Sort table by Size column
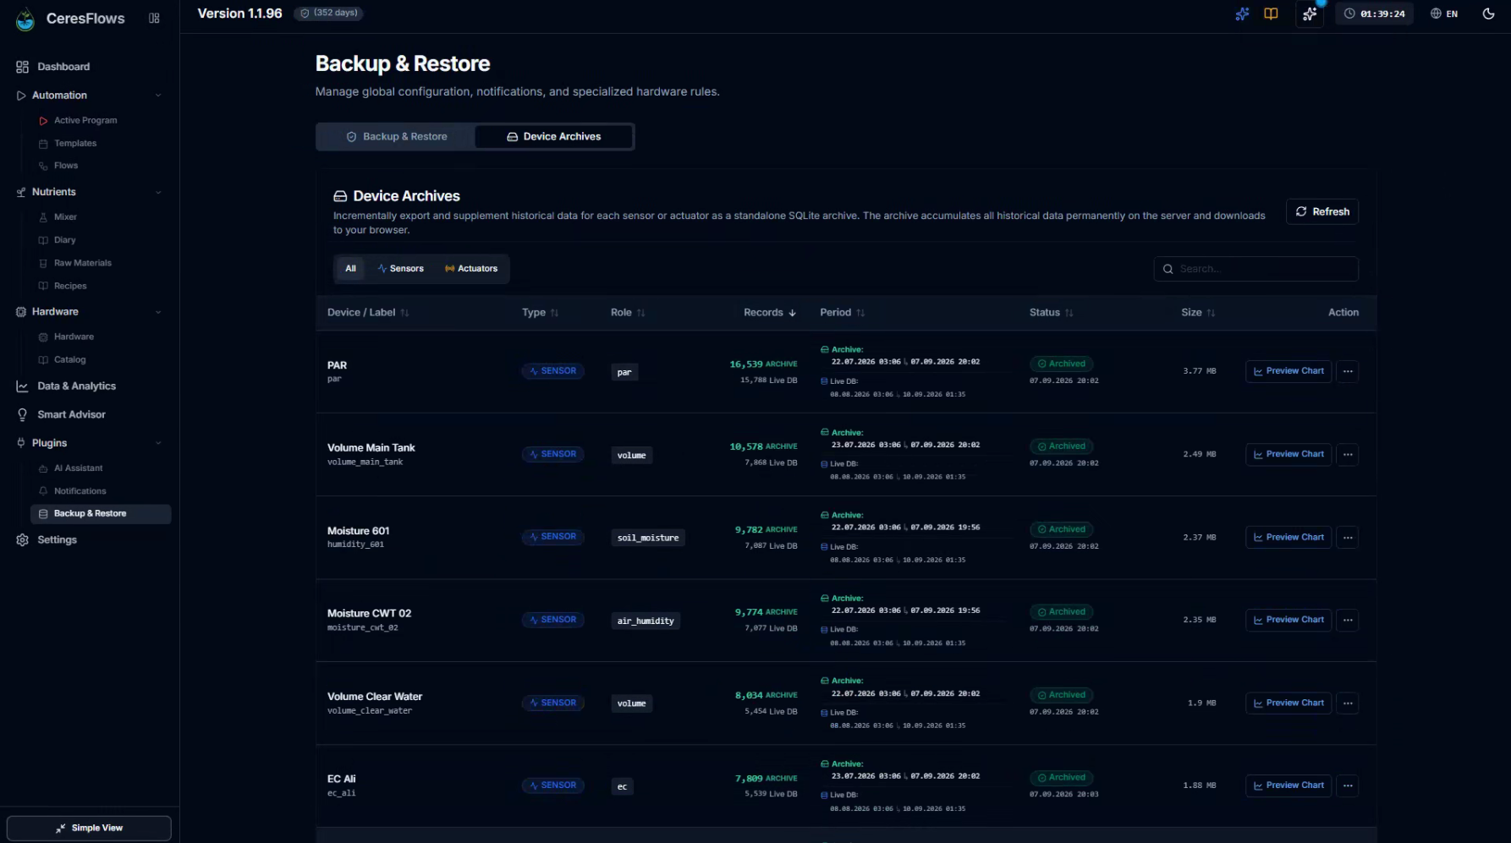The image size is (1511, 843). pyautogui.click(x=1198, y=313)
